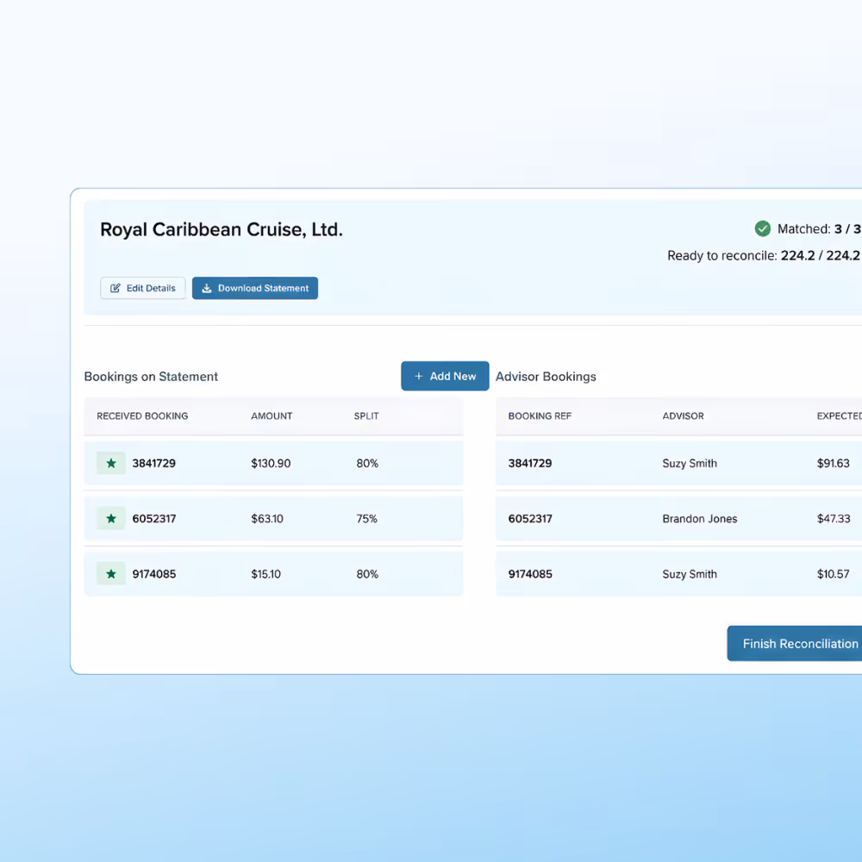Click the RECEIVED BOOKING column header
Screen dimensions: 862x862
click(x=142, y=416)
